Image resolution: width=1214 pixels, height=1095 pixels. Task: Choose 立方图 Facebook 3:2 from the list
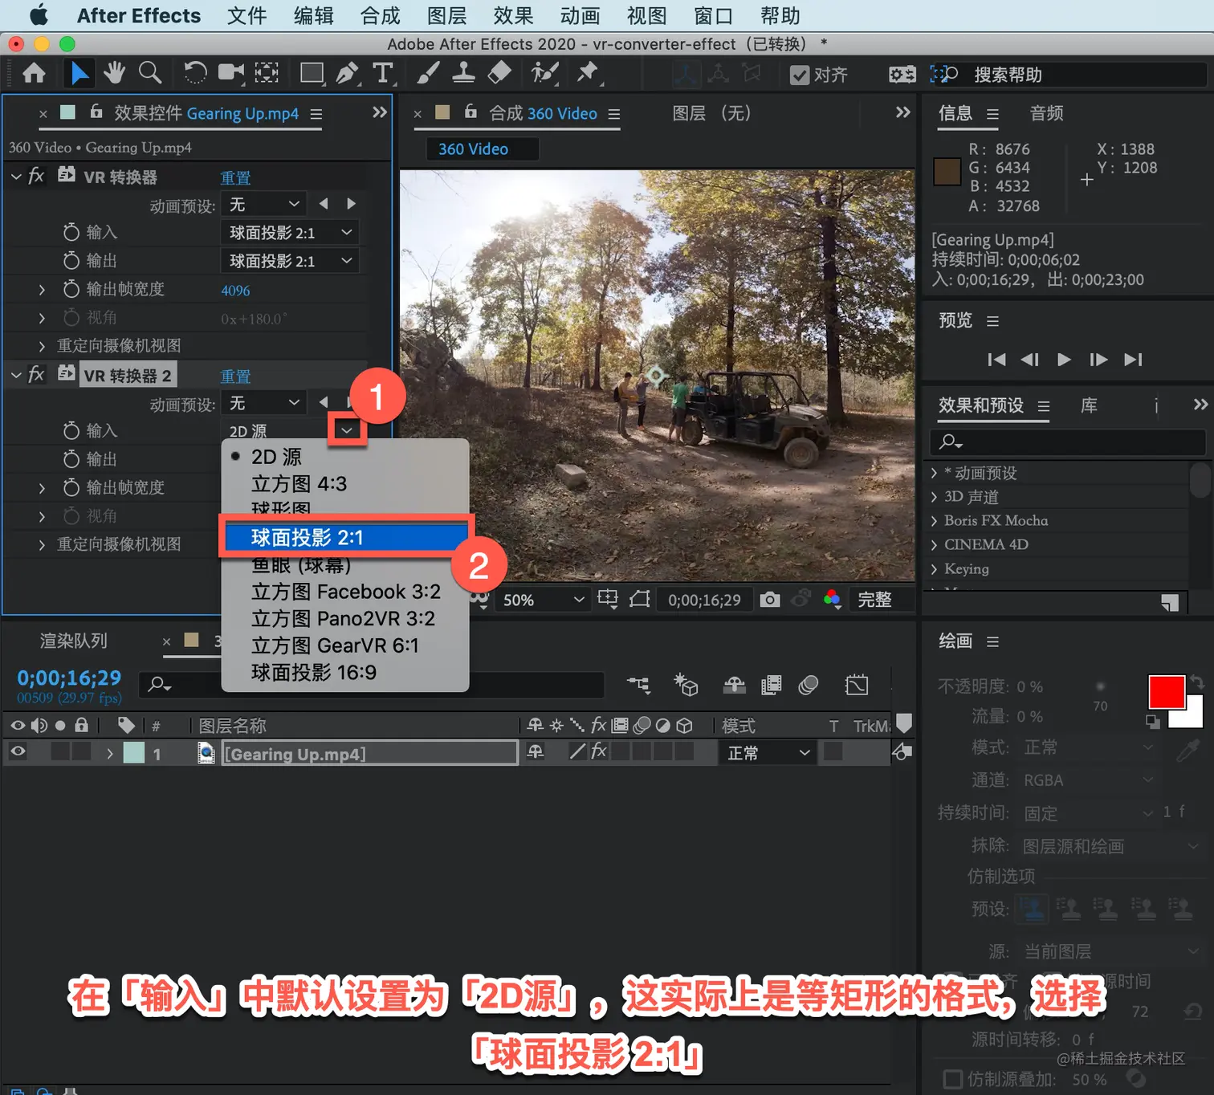[345, 592]
